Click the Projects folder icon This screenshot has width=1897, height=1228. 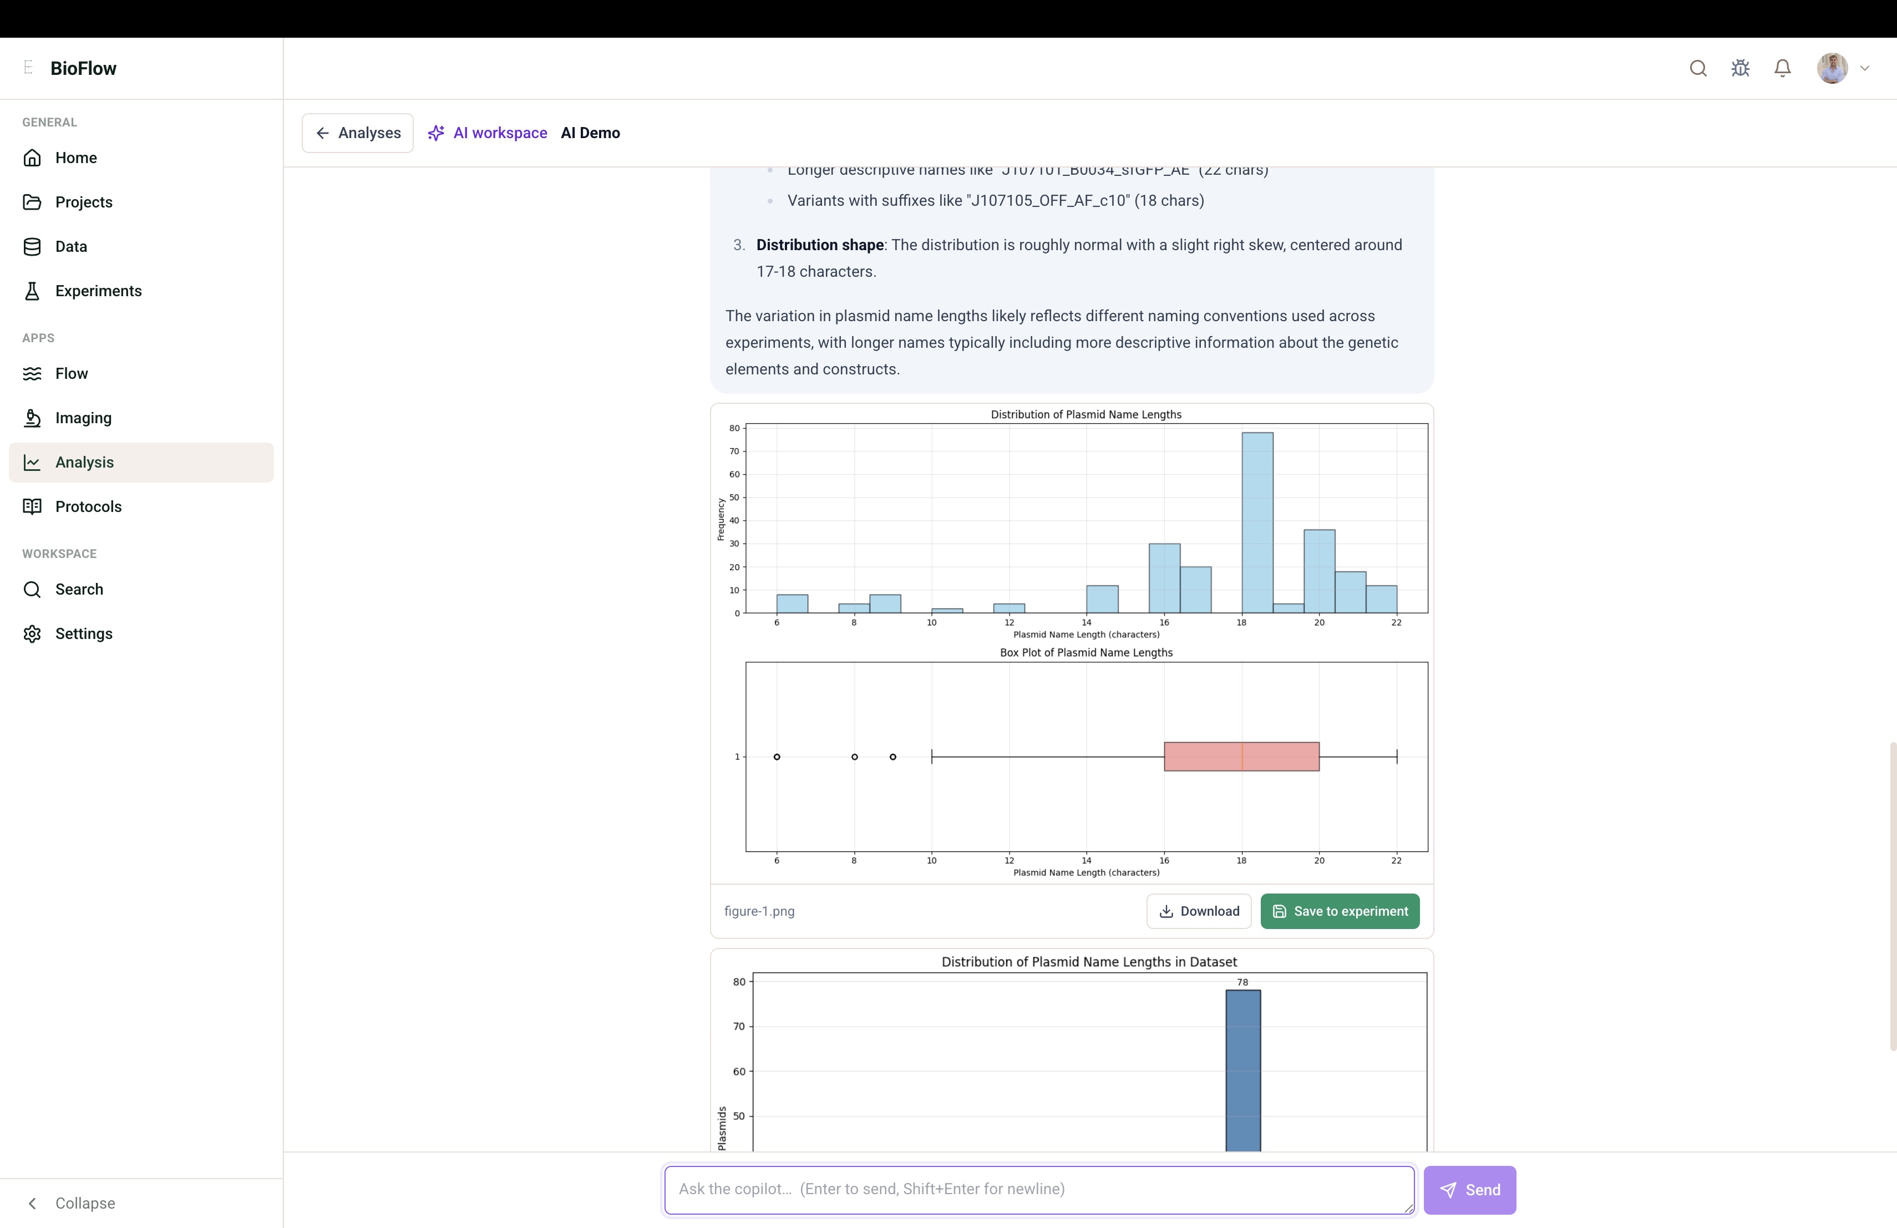32,202
